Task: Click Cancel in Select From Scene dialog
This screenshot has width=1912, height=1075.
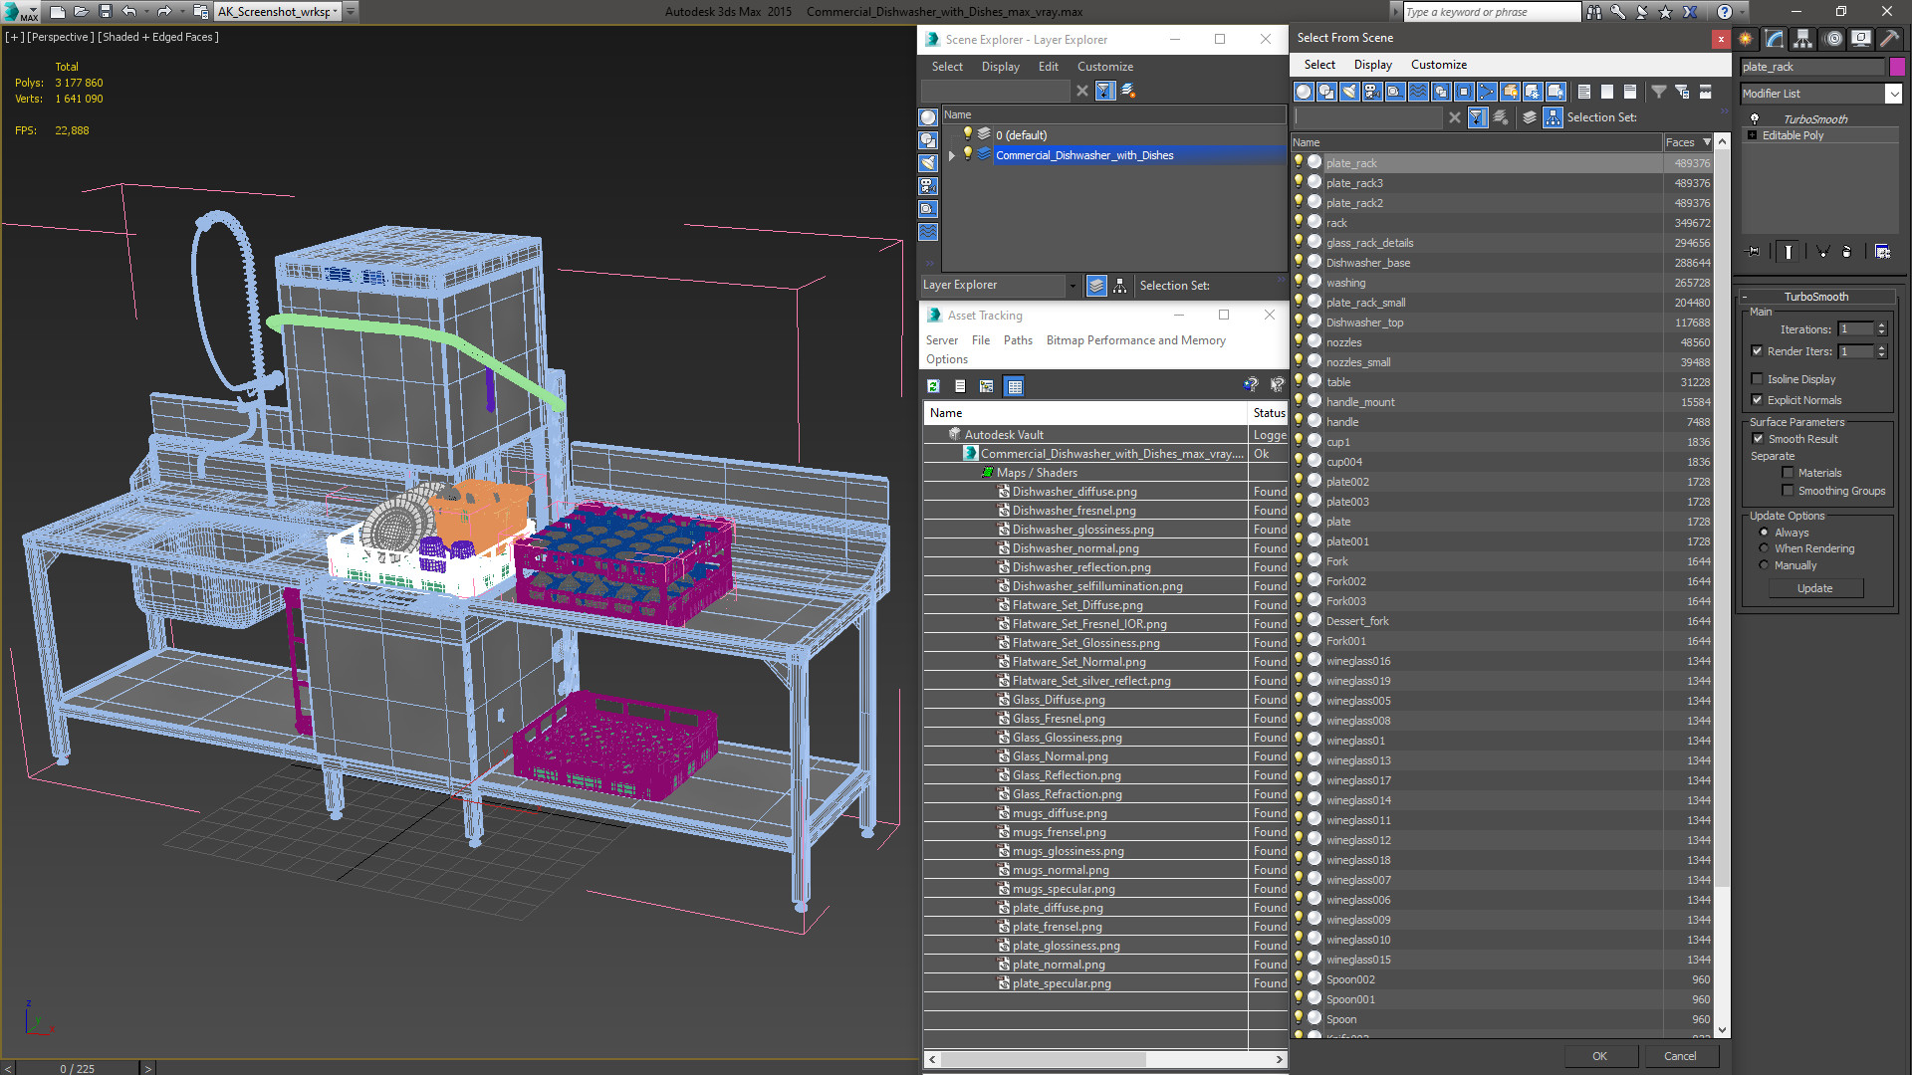Action: pyautogui.click(x=1680, y=1056)
